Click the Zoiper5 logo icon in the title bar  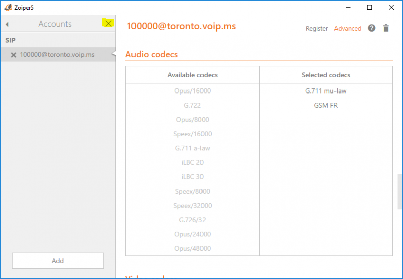(8, 8)
